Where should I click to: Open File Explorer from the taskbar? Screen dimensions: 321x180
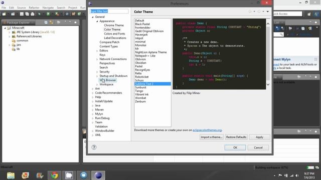(x=11, y=175)
